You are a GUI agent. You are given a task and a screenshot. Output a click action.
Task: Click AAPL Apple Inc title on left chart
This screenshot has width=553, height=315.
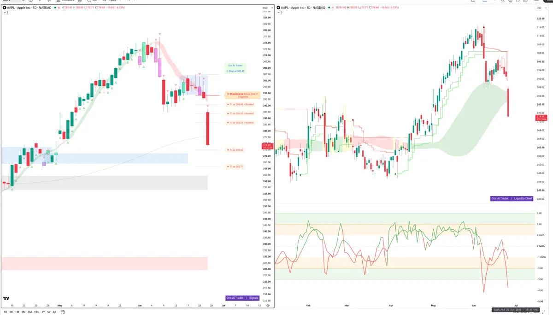[29, 7]
